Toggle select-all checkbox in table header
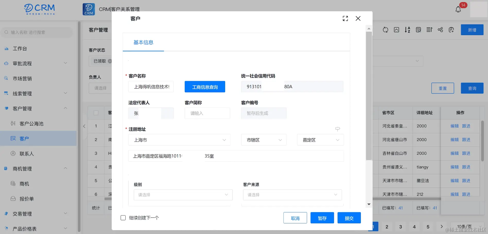Screen dimensions: 488x234 [x=96, y=113]
